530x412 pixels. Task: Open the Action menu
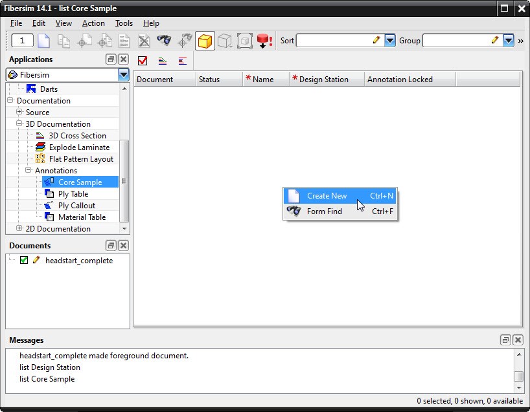[x=93, y=23]
